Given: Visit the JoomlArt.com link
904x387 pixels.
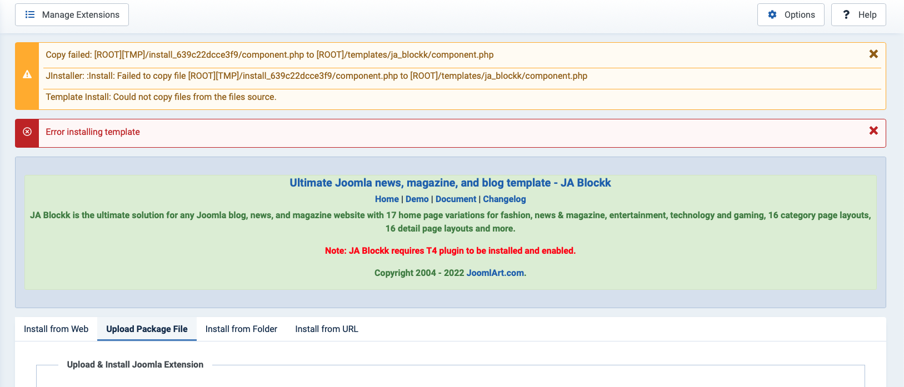Looking at the screenshot, I should click(495, 273).
